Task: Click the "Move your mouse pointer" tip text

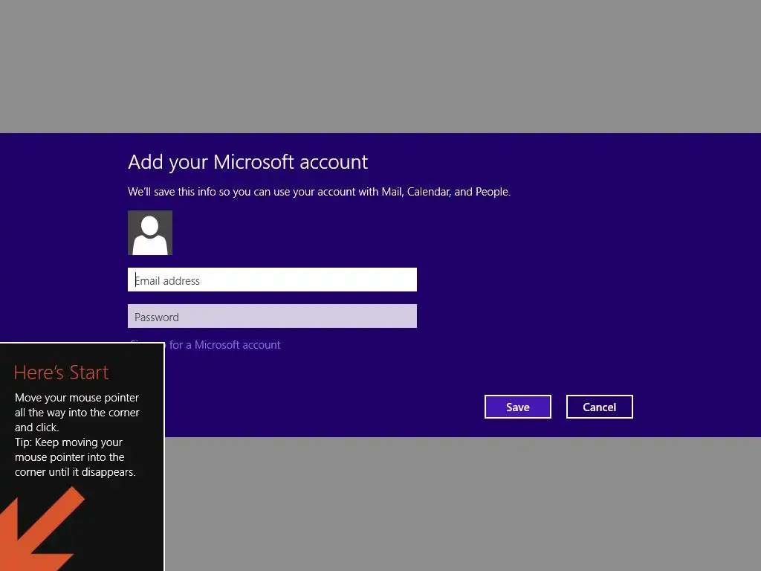Action: (77, 434)
